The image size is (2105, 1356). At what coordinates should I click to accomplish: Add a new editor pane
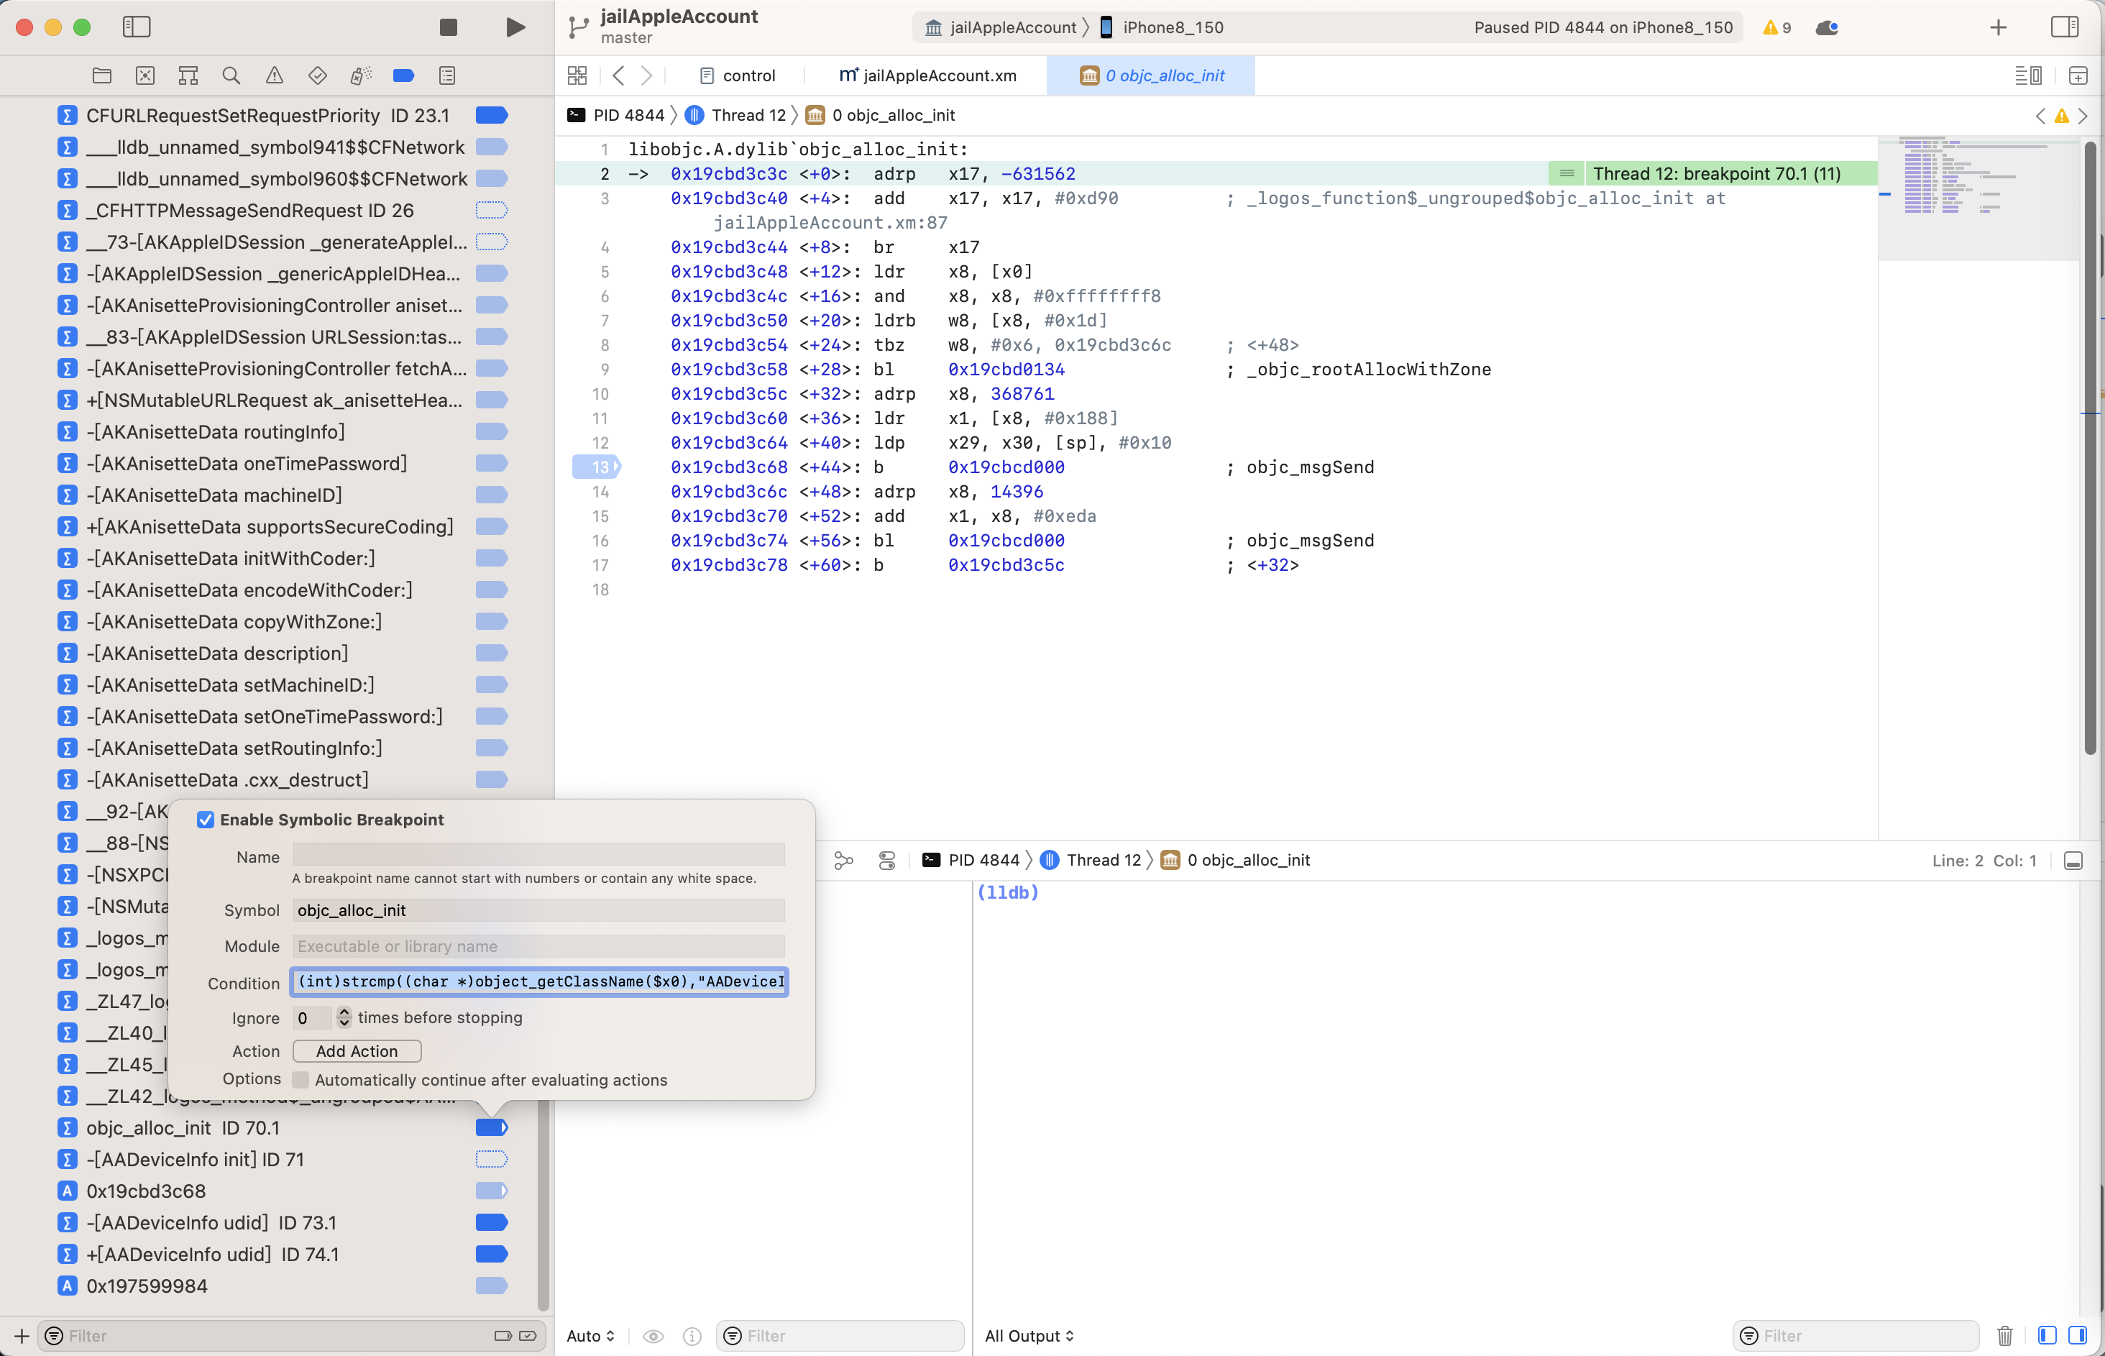[2078, 75]
